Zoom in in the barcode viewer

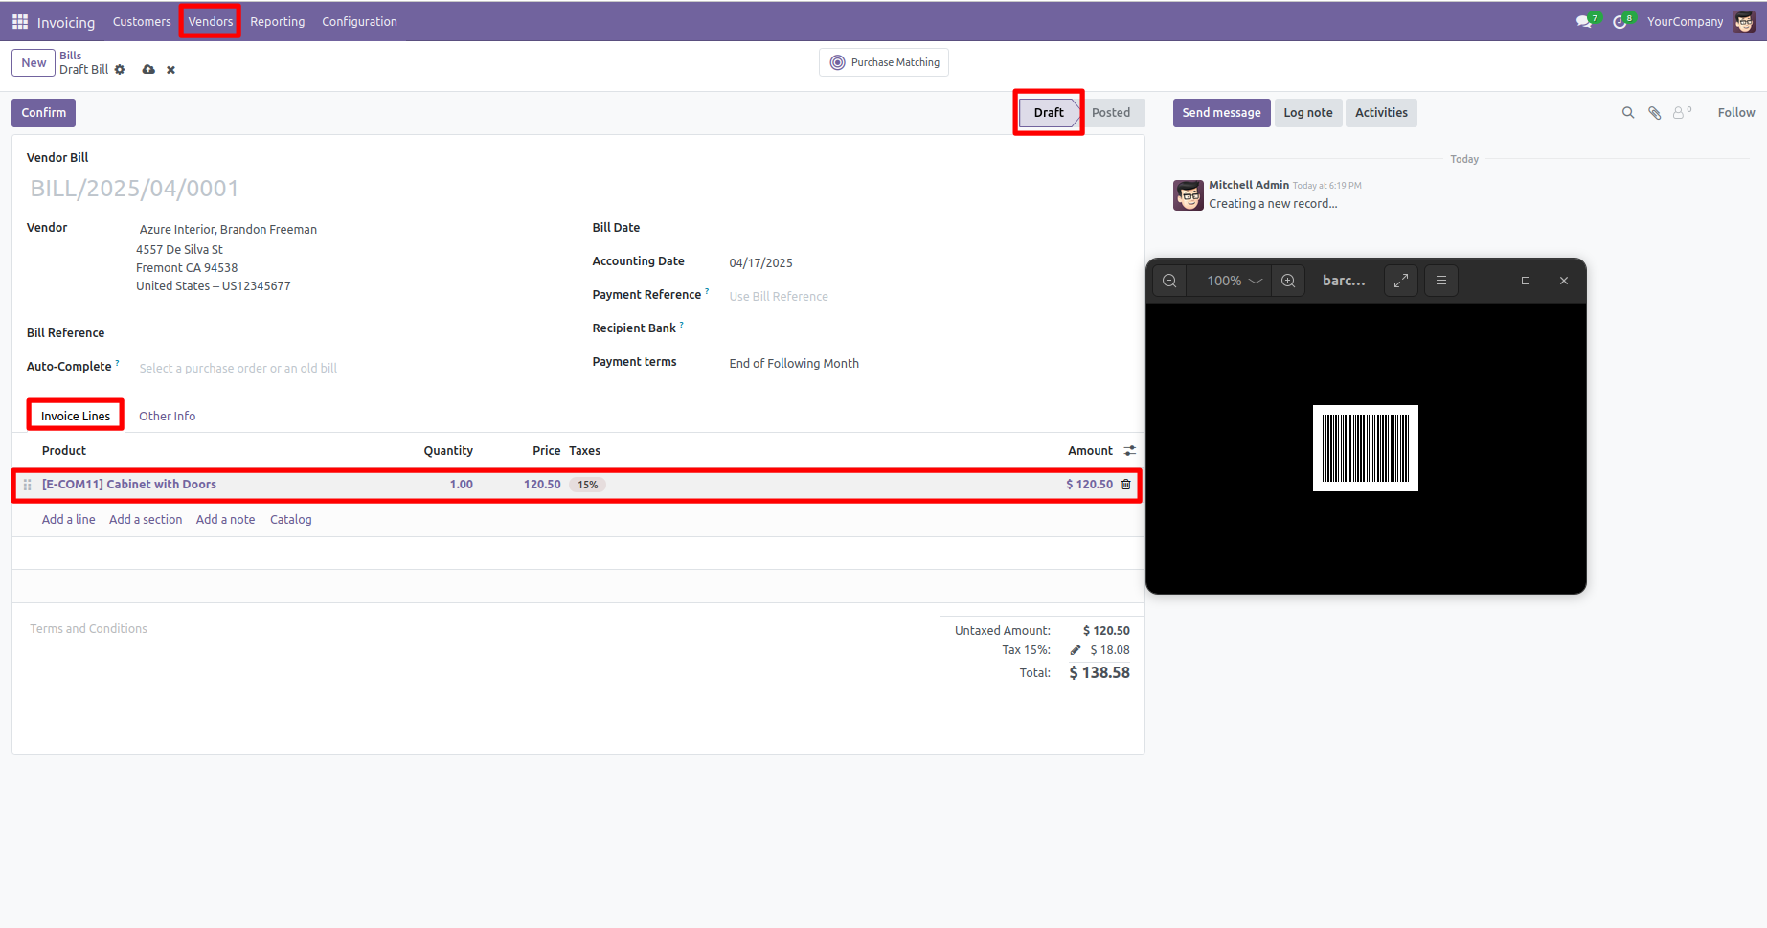[1288, 281]
